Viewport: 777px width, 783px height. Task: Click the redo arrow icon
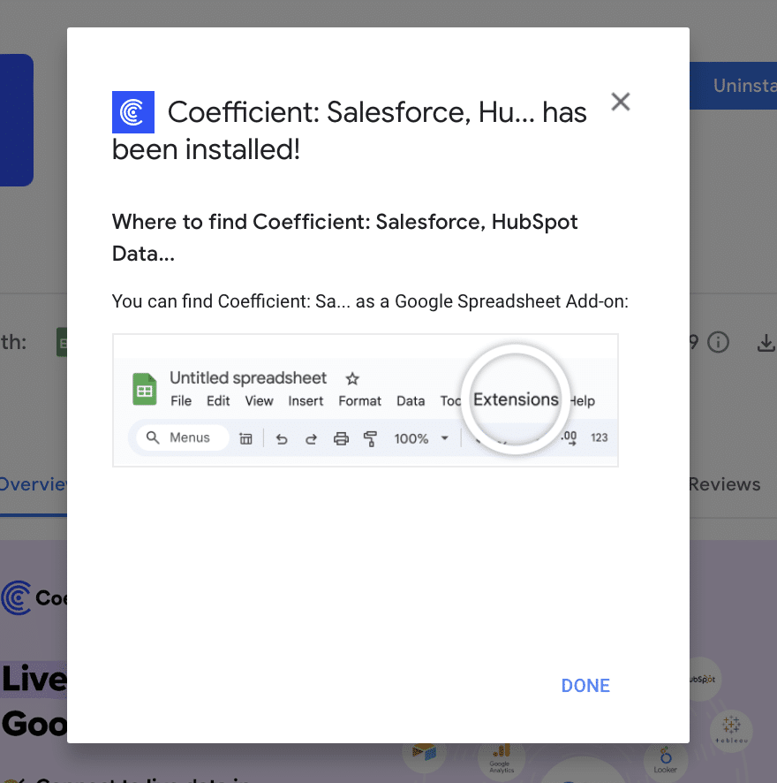tap(311, 438)
